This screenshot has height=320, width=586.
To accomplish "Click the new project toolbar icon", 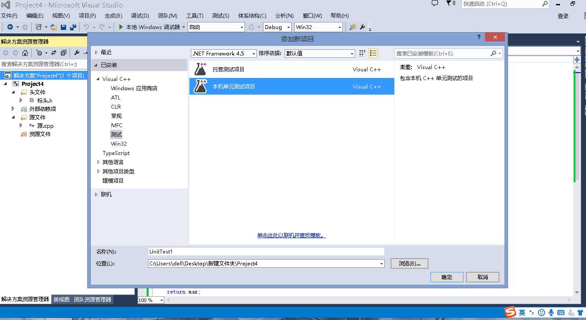I will tap(39, 27).
